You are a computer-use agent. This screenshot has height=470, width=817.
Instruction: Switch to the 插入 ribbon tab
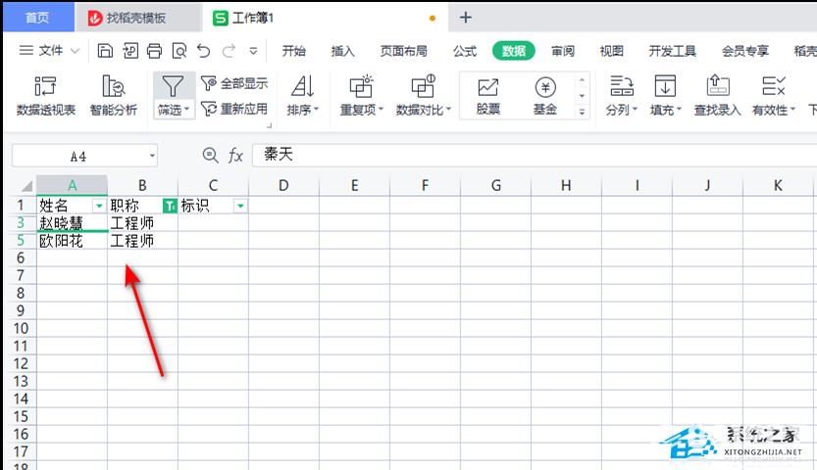tap(342, 51)
